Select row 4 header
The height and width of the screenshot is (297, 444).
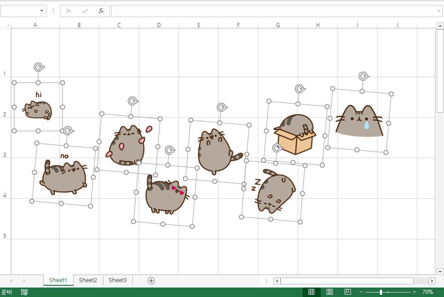(x=5, y=178)
